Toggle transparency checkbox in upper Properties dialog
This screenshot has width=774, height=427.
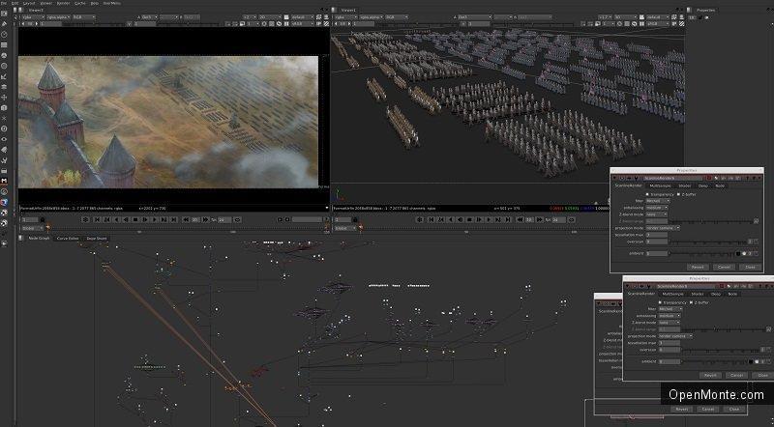[647, 194]
